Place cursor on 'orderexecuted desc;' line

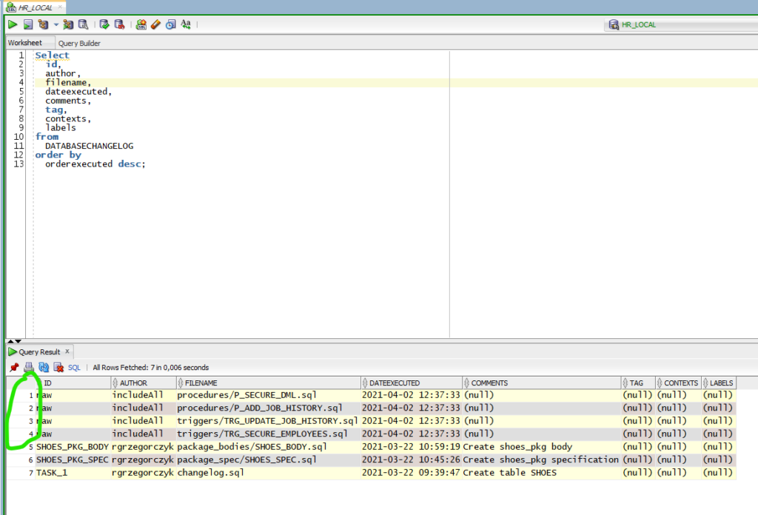[x=95, y=164]
